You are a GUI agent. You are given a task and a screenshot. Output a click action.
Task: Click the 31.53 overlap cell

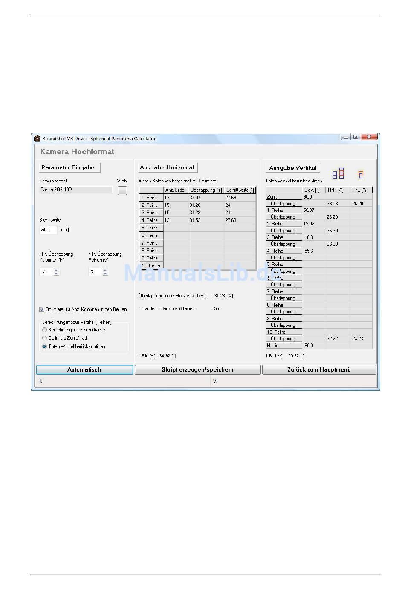click(x=206, y=220)
